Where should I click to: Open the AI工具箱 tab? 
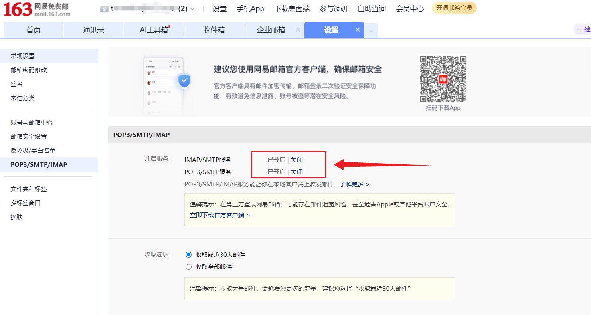(154, 30)
